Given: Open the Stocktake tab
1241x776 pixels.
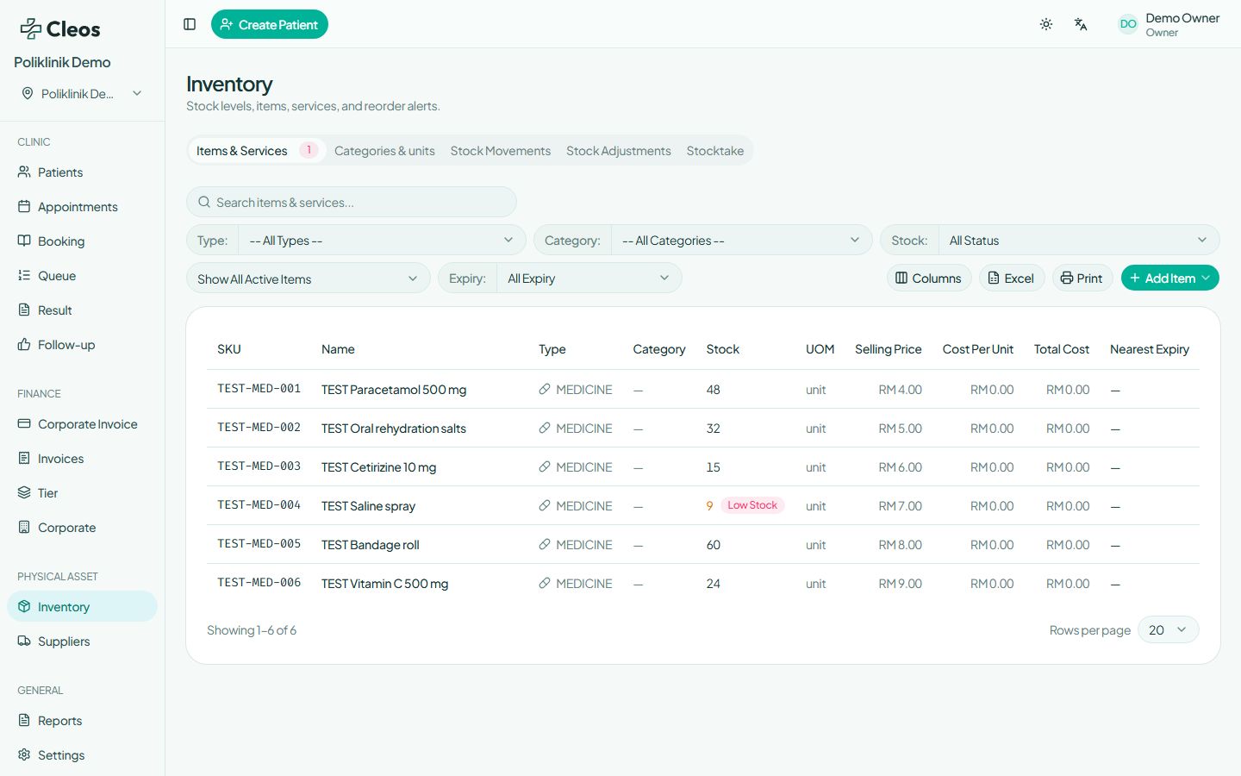Looking at the screenshot, I should coord(714,151).
